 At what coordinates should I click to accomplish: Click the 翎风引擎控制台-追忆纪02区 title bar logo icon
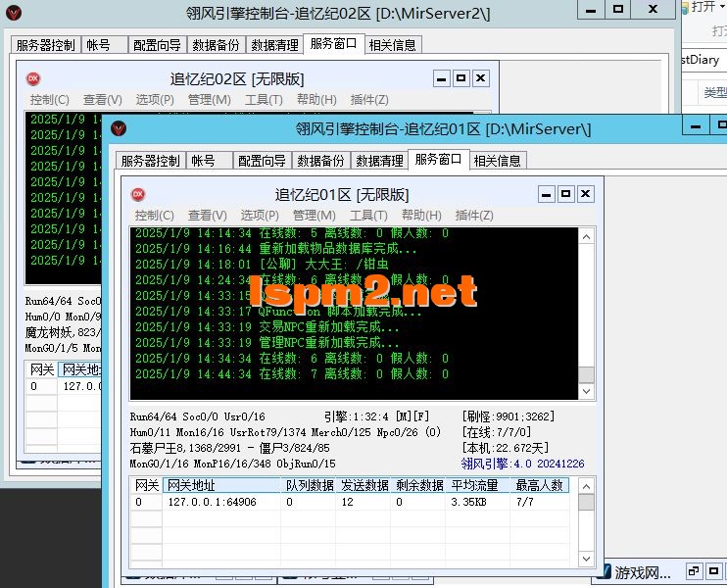(14, 13)
